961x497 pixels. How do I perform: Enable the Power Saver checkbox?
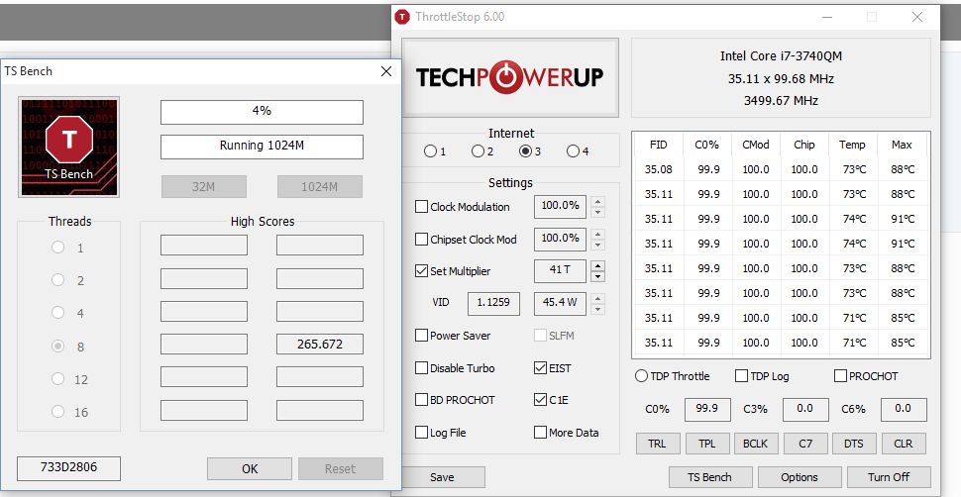coord(422,336)
